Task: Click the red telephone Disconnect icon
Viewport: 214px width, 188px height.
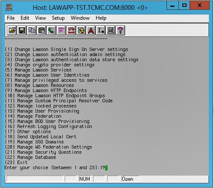Action: tap(71, 31)
